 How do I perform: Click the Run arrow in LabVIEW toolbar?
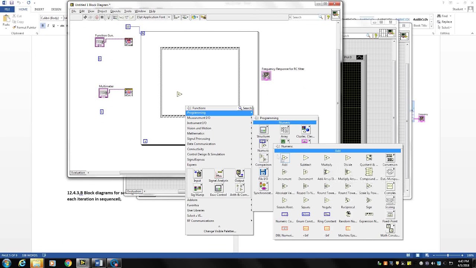coord(85,17)
